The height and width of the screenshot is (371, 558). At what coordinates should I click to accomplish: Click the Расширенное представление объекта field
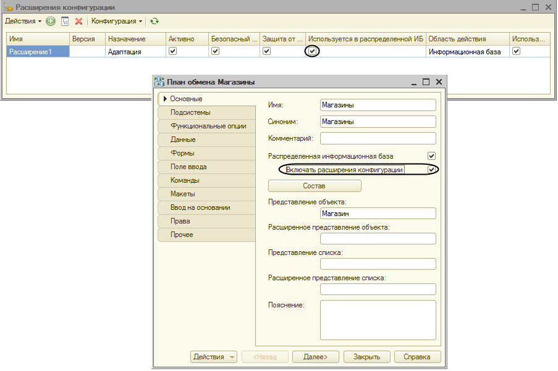(x=378, y=239)
